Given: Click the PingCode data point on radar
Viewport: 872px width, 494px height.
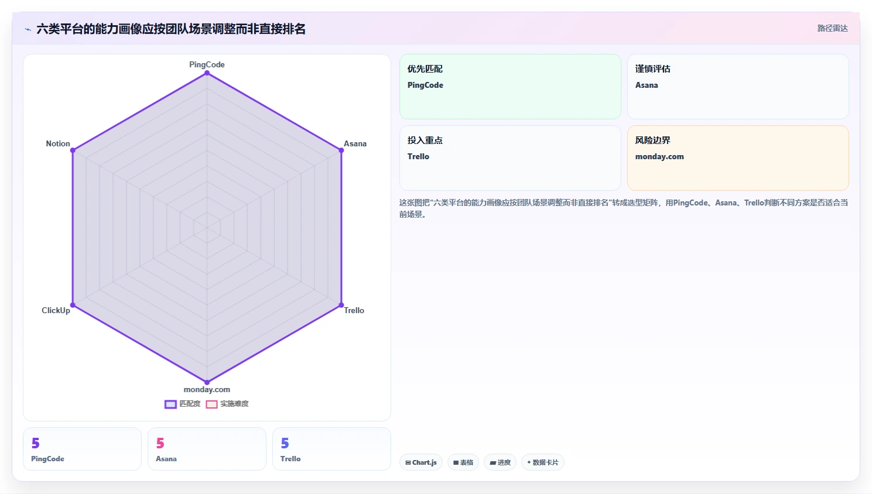Looking at the screenshot, I should 207,73.
